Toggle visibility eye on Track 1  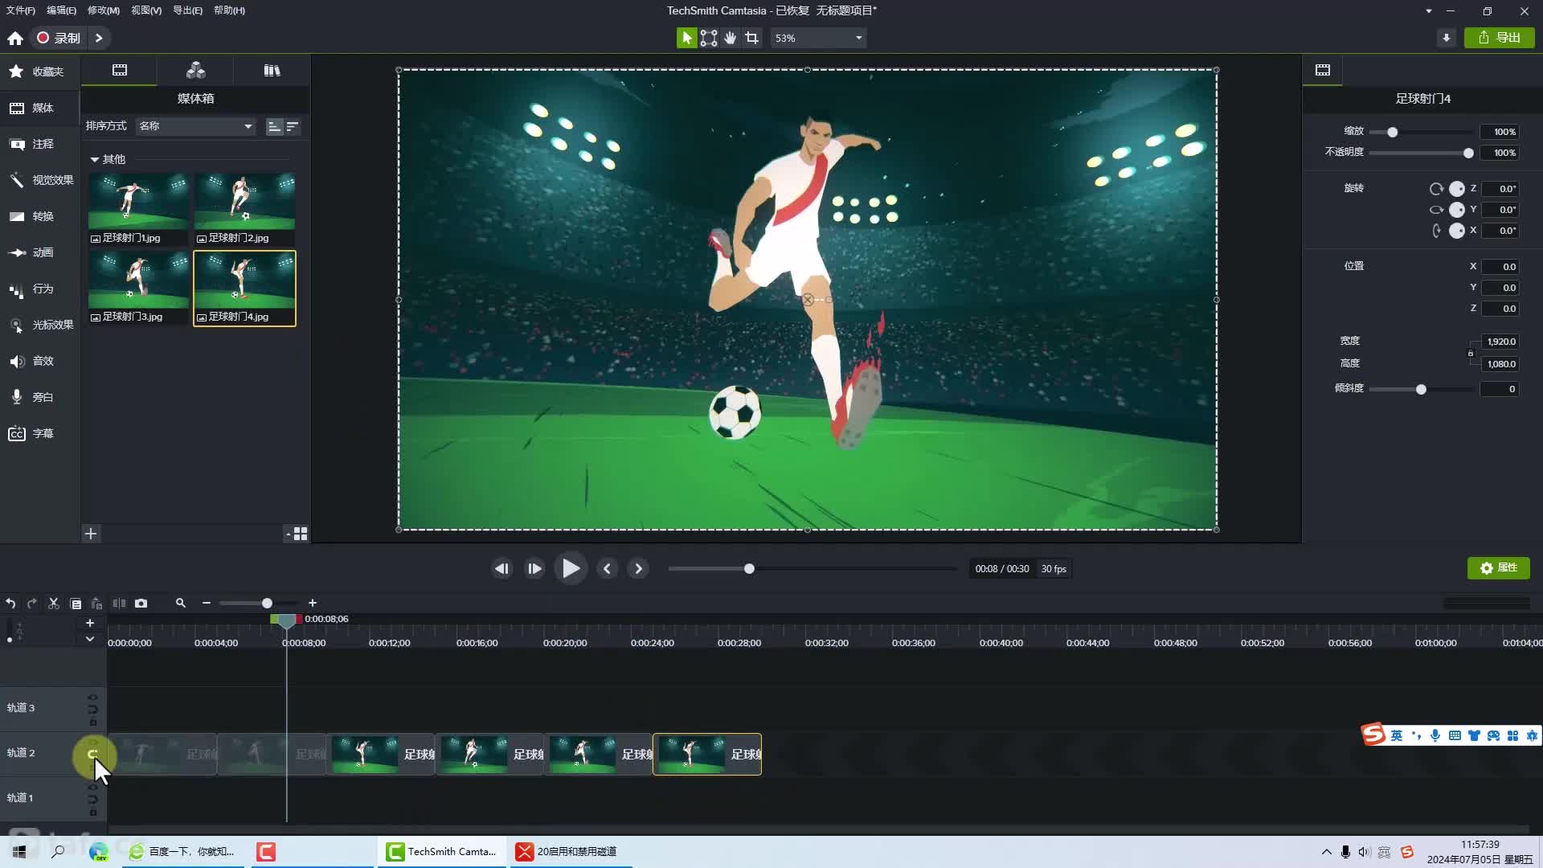pos(92,787)
